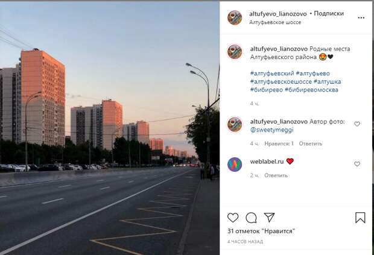
Task: Reply to the weblabel.ru comment
Action: 276,175
